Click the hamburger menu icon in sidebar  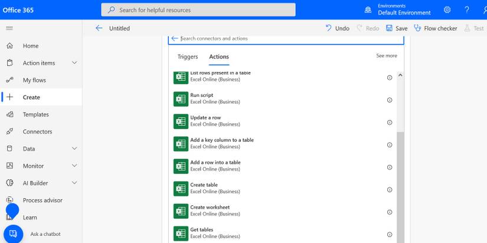(x=9, y=28)
